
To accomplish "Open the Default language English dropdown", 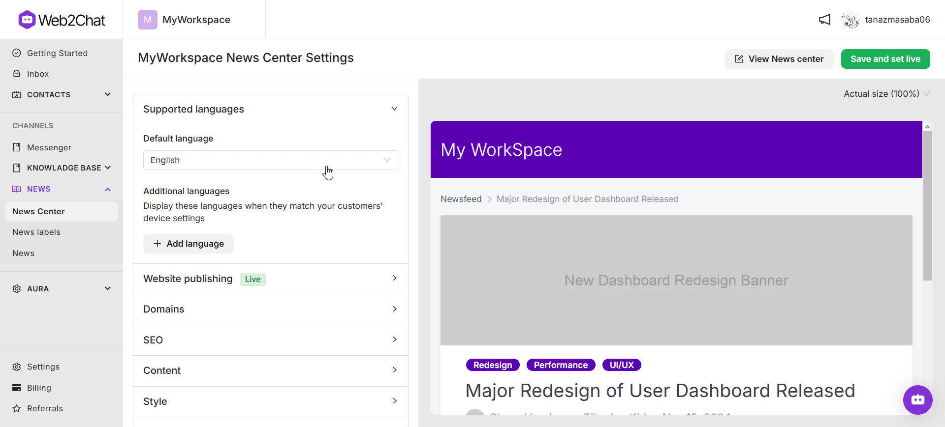I will click(x=271, y=160).
